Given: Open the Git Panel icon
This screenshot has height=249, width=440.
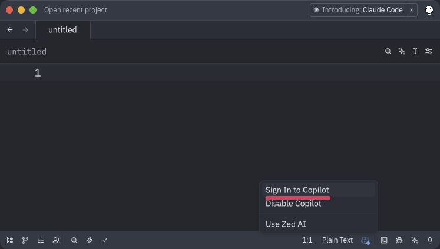Looking at the screenshot, I should (25, 240).
